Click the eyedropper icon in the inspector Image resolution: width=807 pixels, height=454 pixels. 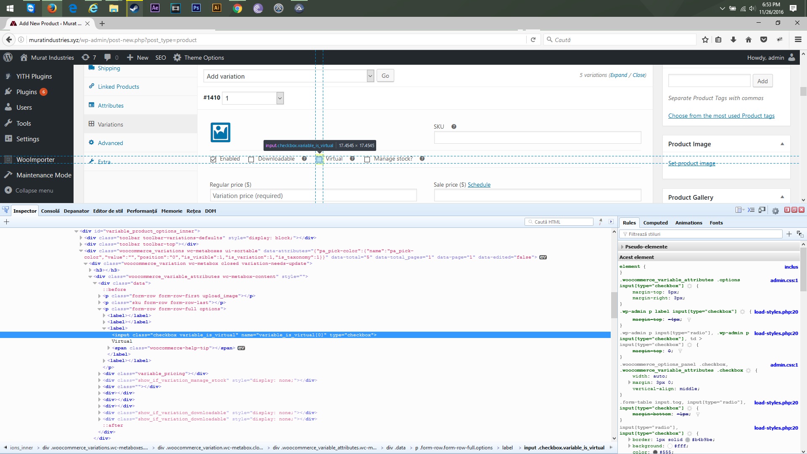point(601,222)
